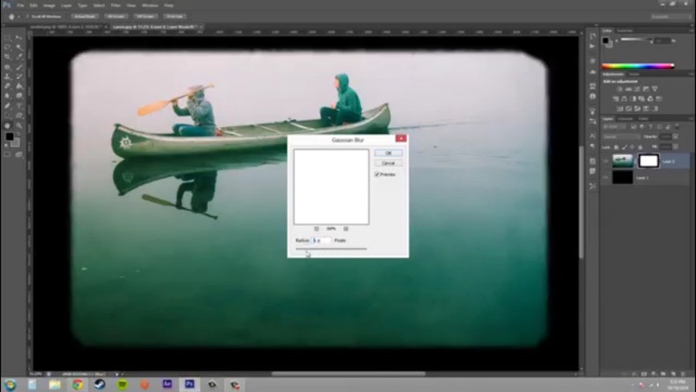Screen dimensions: 696x392
Task: Lock layer position
Action: pos(632,147)
